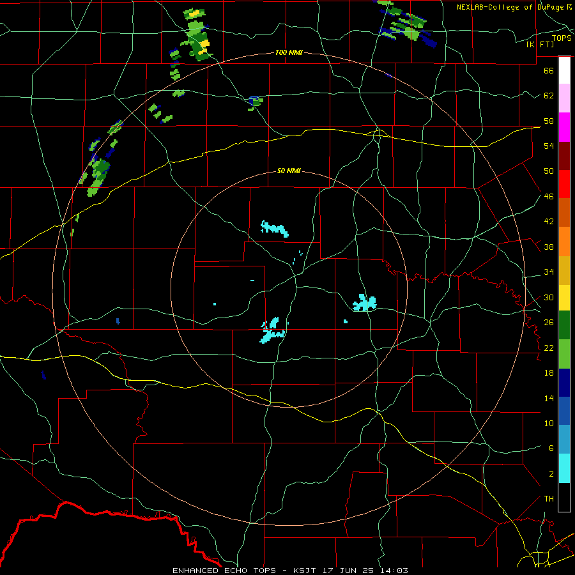Viewport: 575px width, 575px height.
Task: Click the 17 JUN 25 date text
Action: coord(349,571)
